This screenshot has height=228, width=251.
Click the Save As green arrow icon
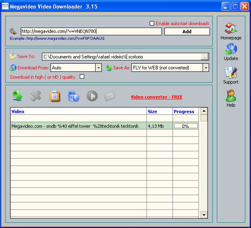(109, 68)
